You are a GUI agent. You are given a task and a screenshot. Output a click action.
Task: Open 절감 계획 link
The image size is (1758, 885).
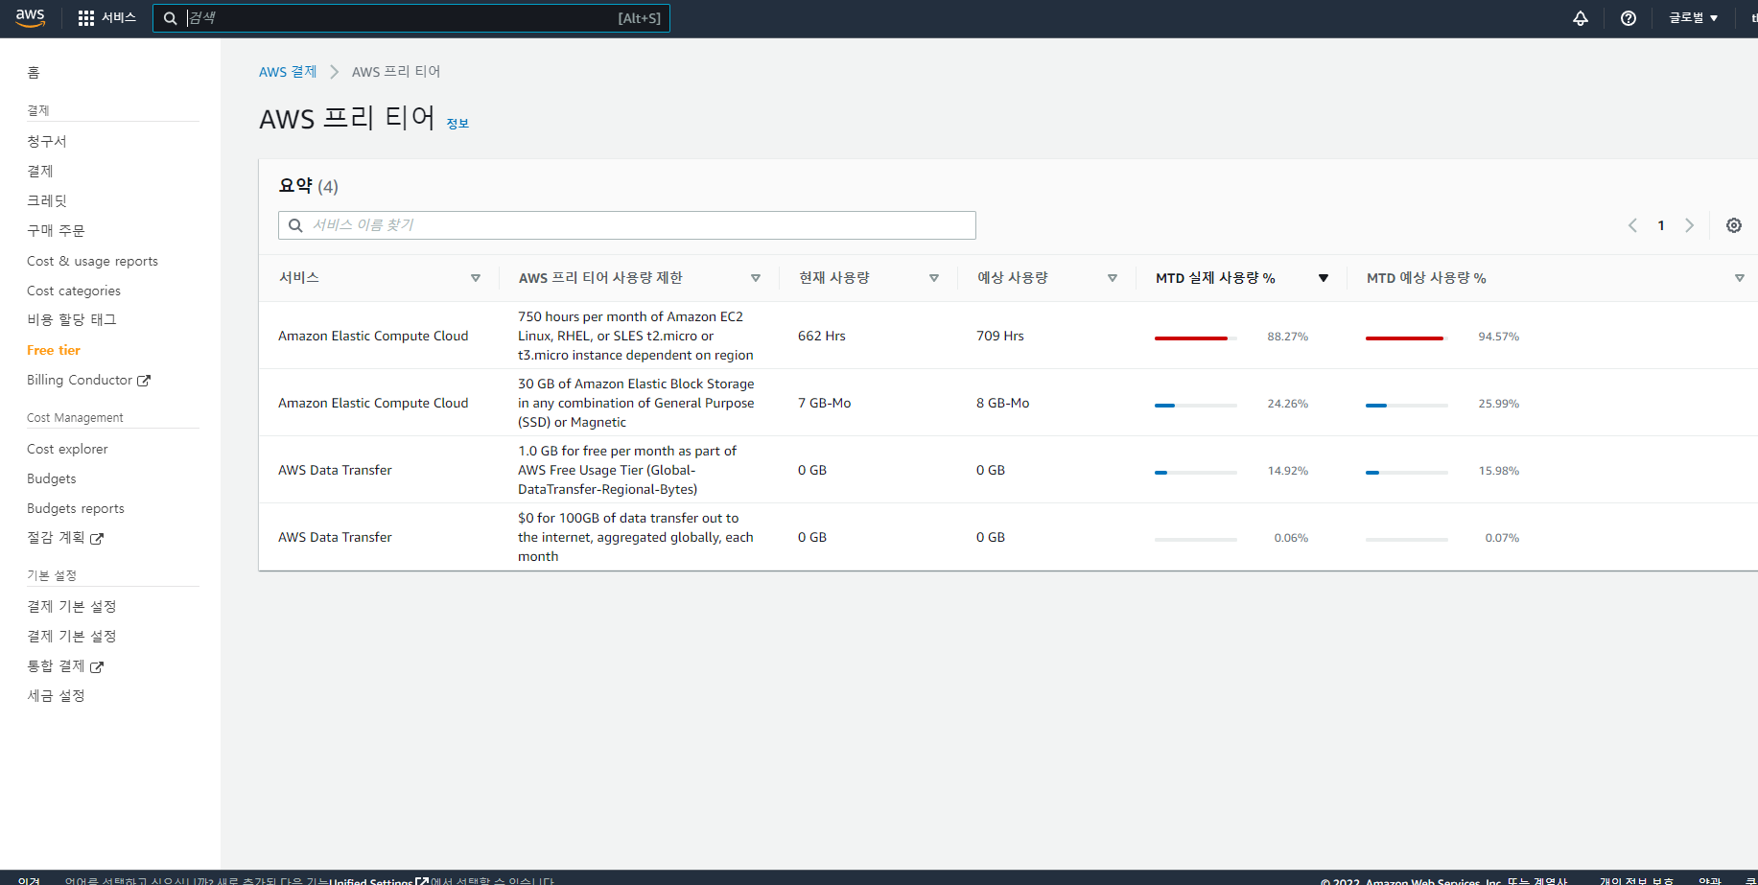56,538
